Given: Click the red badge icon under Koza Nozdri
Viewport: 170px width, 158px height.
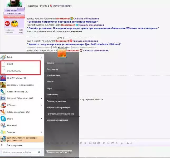Looking at the screenshot, I should pyautogui.click(x=7, y=23).
